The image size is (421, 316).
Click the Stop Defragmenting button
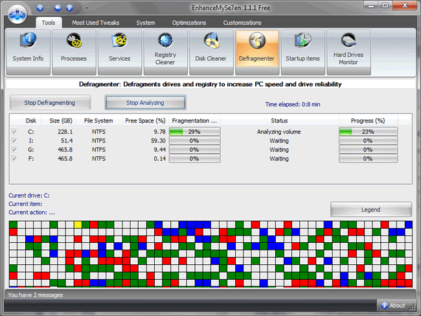coord(49,102)
